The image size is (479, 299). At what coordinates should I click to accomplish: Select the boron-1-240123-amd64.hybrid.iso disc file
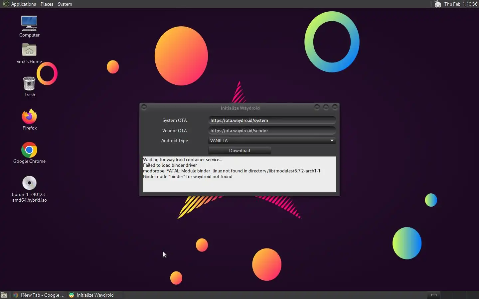[x=29, y=183]
